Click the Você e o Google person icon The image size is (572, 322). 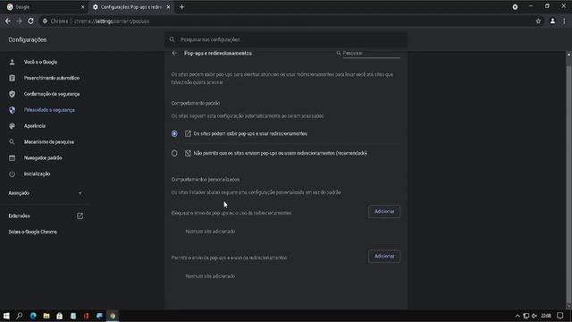tap(12, 62)
